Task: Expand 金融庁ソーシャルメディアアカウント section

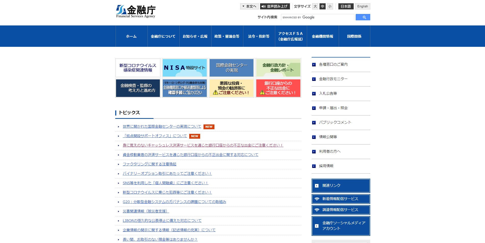Action: [x=341, y=226]
